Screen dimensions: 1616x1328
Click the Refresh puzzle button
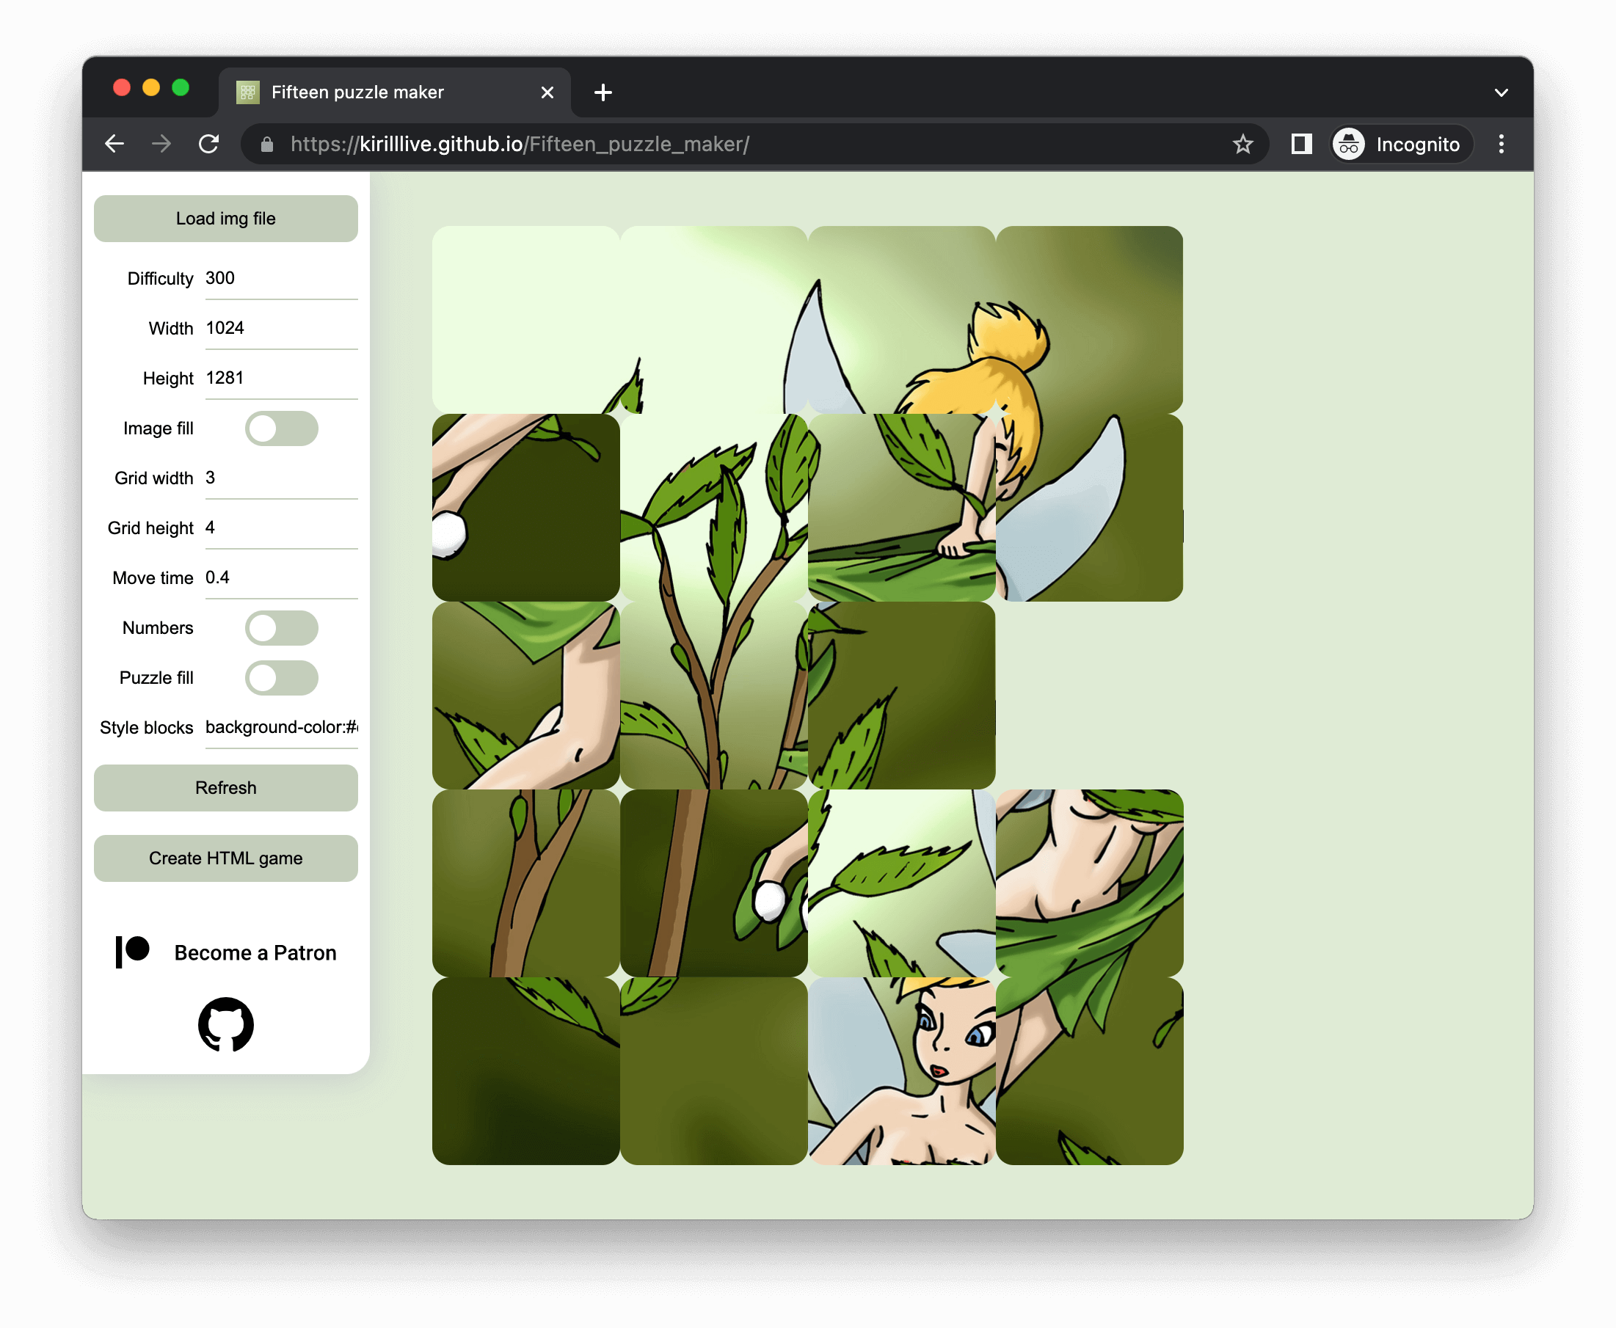(x=226, y=788)
